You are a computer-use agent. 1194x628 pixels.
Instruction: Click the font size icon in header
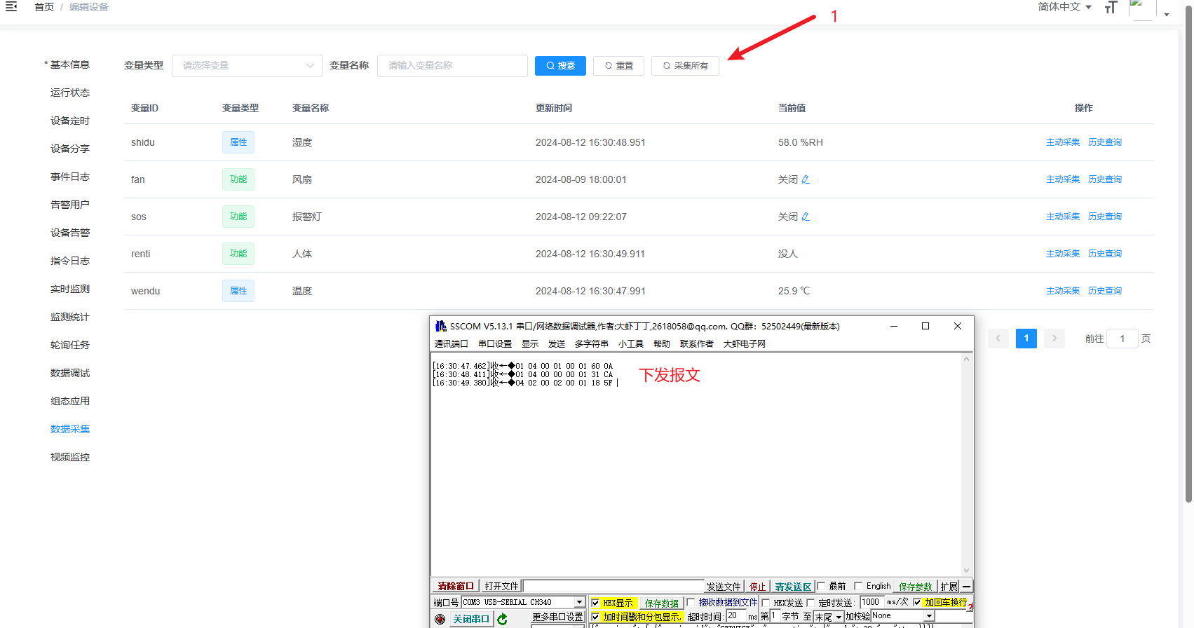[1111, 8]
